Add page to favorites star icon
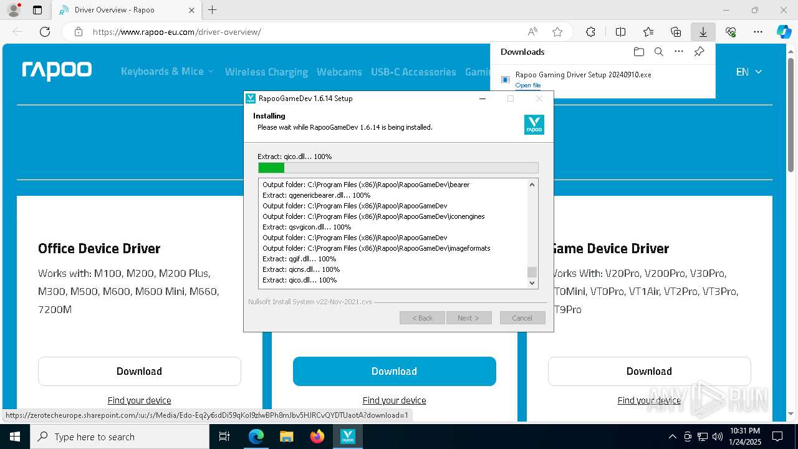The image size is (798, 449). coord(557,32)
